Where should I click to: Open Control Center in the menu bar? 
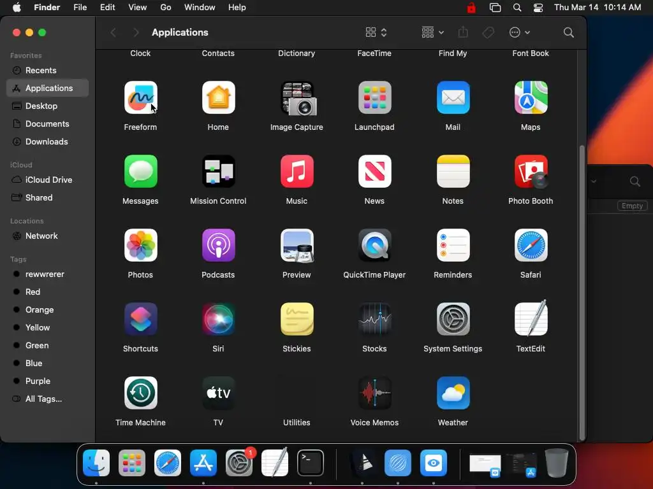pos(538,8)
